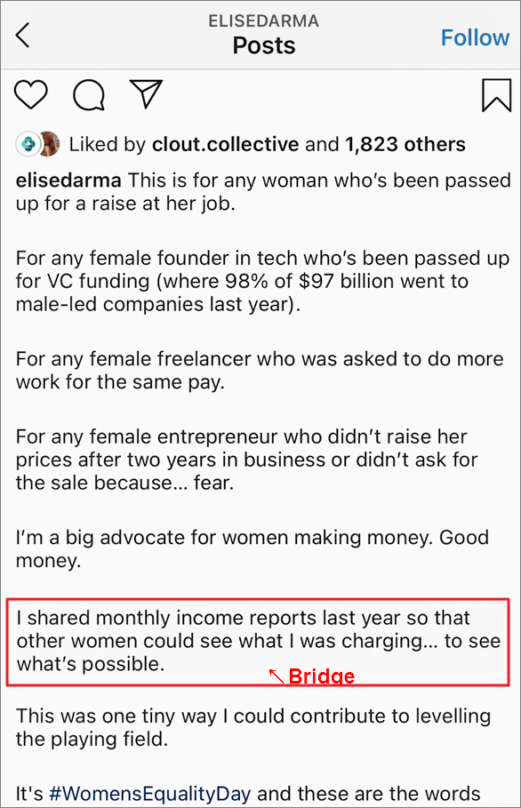The height and width of the screenshot is (808, 521).
Task: Follow the elisedarma account
Action: click(x=475, y=37)
